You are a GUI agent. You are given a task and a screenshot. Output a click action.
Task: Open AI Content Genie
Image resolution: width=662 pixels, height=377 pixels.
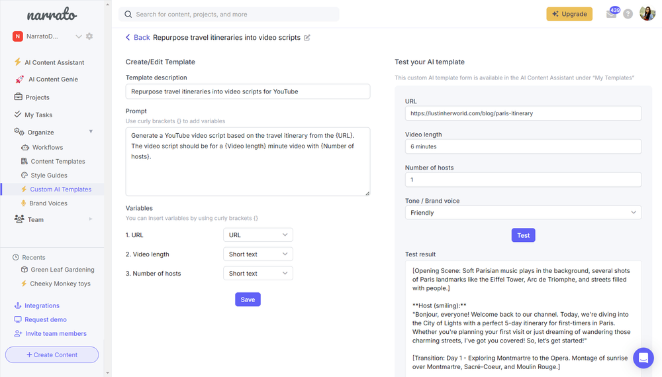pyautogui.click(x=53, y=80)
